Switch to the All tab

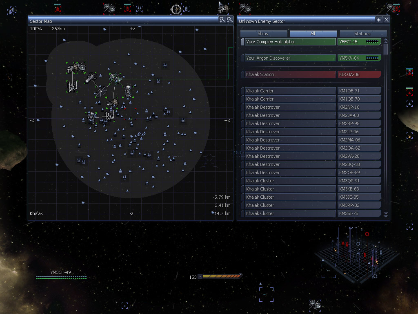coord(313,34)
